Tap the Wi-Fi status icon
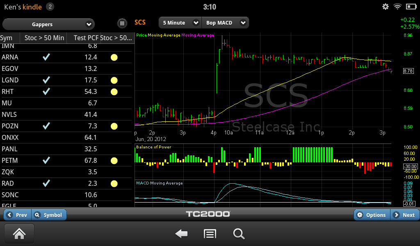This screenshot has height=246, width=420. coord(397,7)
